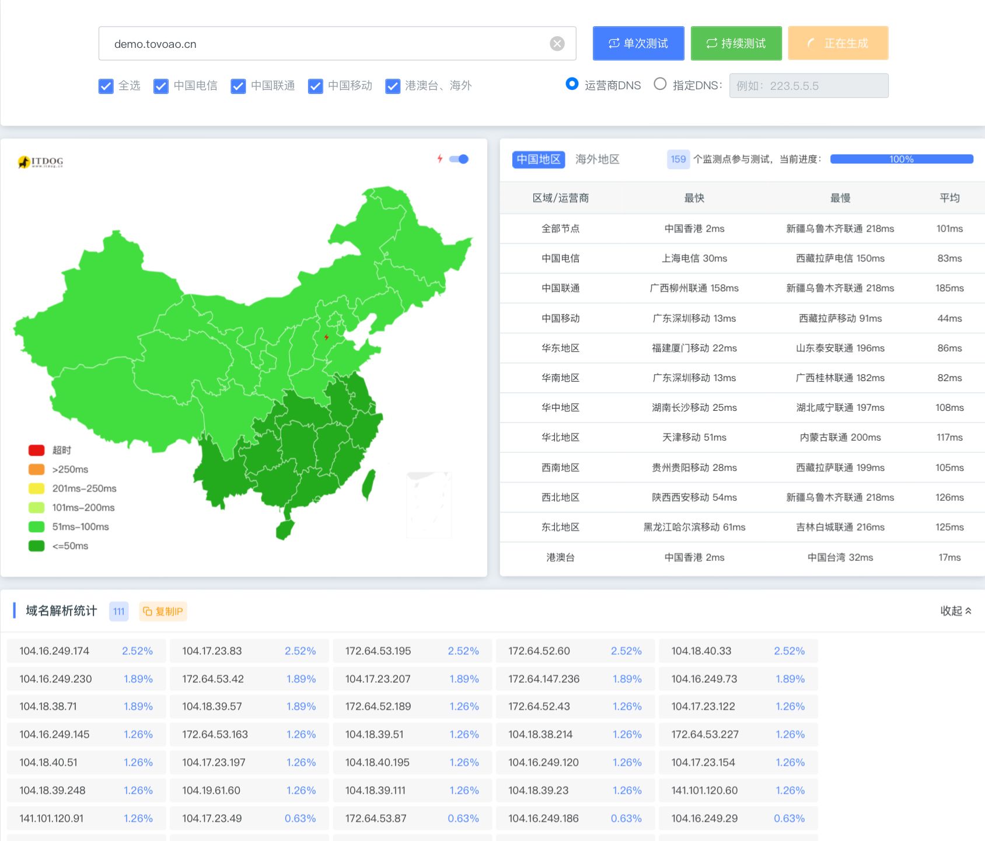Uncheck the 全选 checkbox
The width and height of the screenshot is (985, 841).
(106, 86)
